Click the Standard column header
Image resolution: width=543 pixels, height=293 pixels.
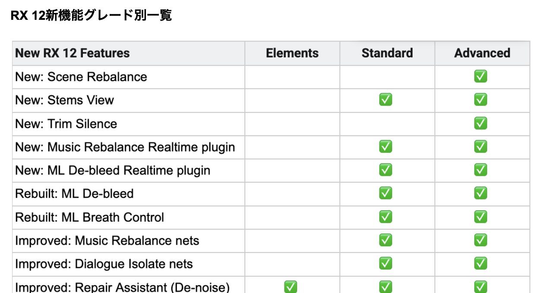tap(387, 53)
